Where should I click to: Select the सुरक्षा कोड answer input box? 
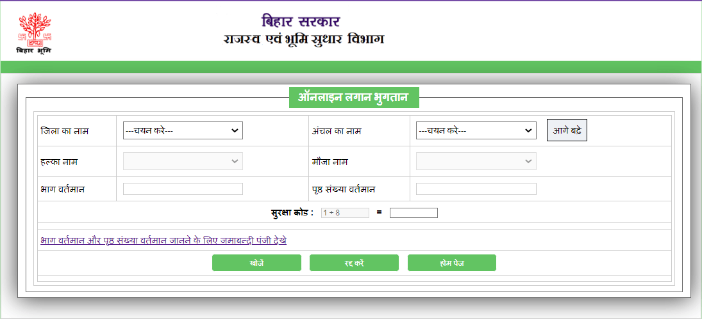click(x=414, y=213)
